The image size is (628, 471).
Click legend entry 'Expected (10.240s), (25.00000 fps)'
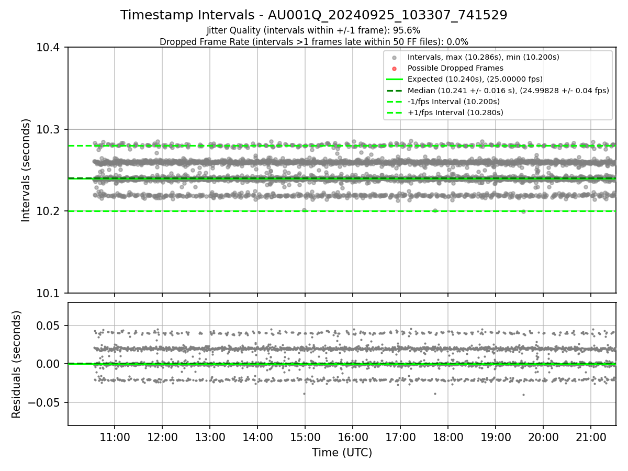pyautogui.click(x=475, y=79)
